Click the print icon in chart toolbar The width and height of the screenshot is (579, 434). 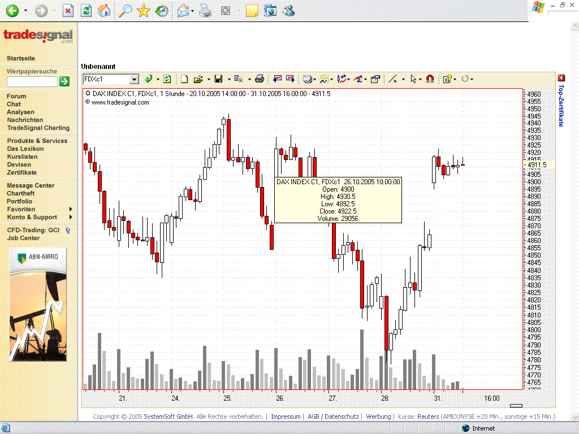260,79
